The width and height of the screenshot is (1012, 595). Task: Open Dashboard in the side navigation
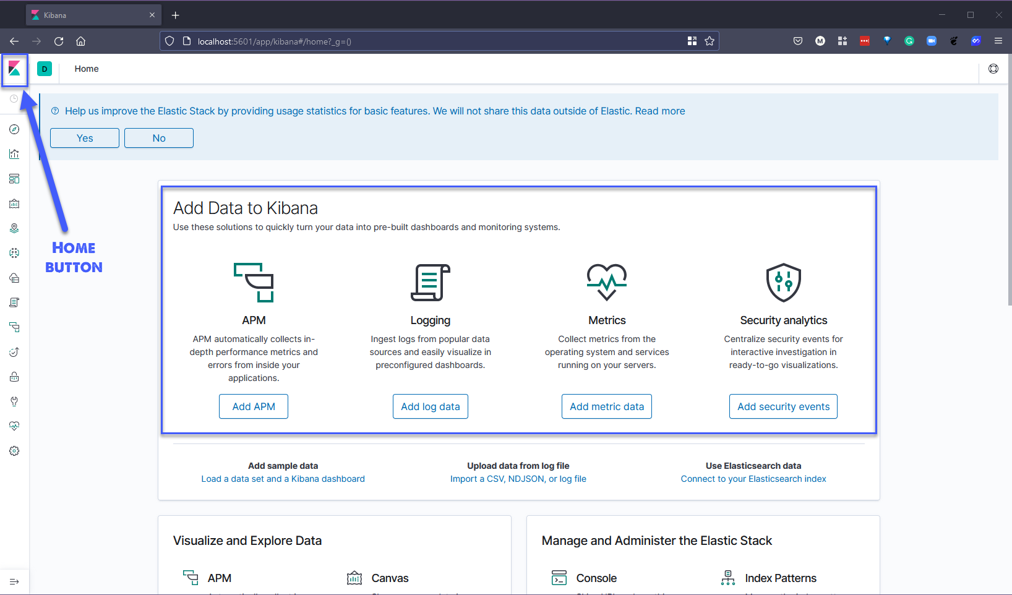pyautogui.click(x=14, y=179)
